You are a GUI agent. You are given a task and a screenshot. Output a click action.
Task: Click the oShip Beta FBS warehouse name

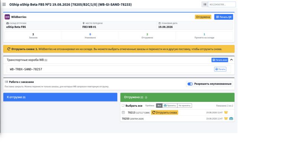click(x=16, y=27)
